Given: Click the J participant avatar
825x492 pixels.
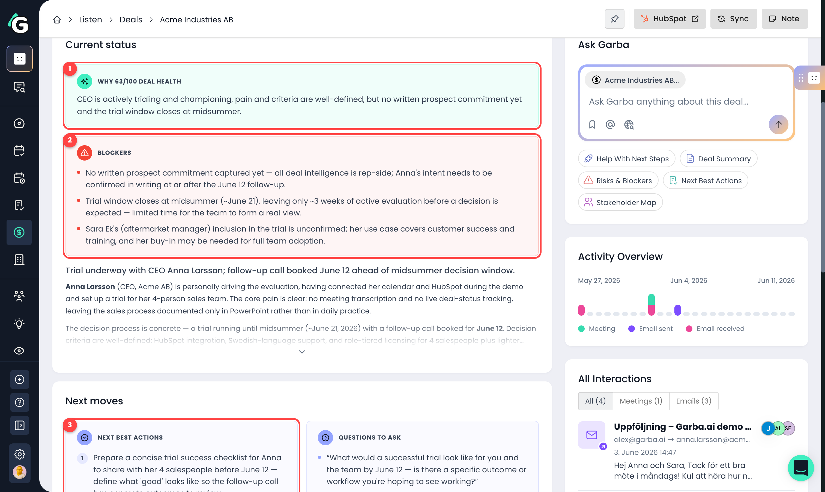Looking at the screenshot, I should [768, 428].
